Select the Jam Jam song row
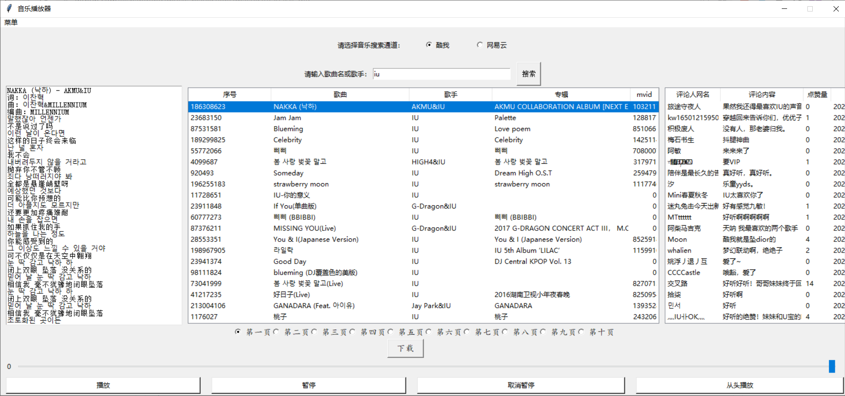Image resolution: width=845 pixels, height=396 pixels. (423, 118)
